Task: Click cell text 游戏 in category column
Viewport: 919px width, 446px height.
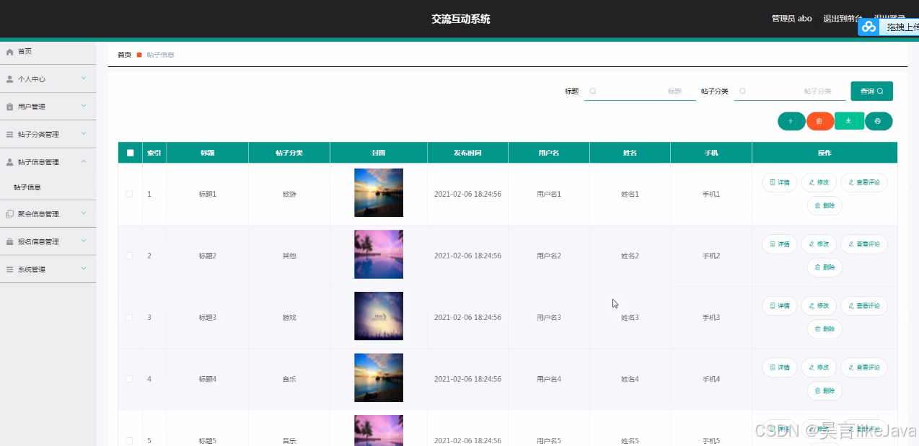Action: coord(289,318)
